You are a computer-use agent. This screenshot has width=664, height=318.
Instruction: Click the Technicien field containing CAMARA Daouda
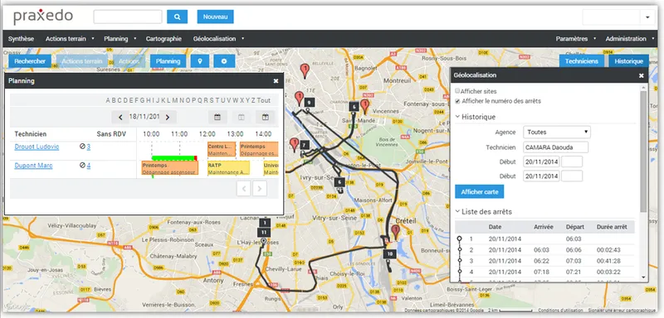[555, 147]
